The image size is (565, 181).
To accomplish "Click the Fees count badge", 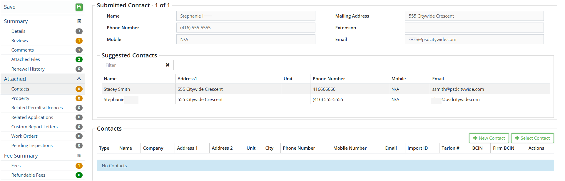I will point(79,166).
